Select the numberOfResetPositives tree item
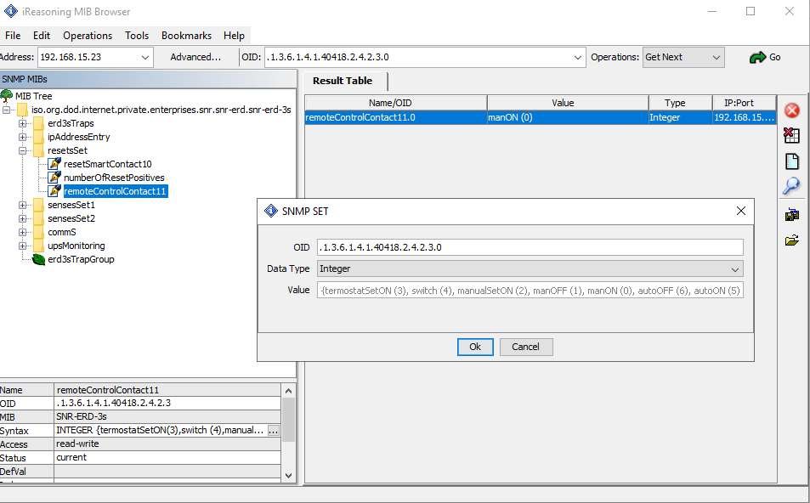Viewport: 810px width, 503px height. [x=114, y=178]
